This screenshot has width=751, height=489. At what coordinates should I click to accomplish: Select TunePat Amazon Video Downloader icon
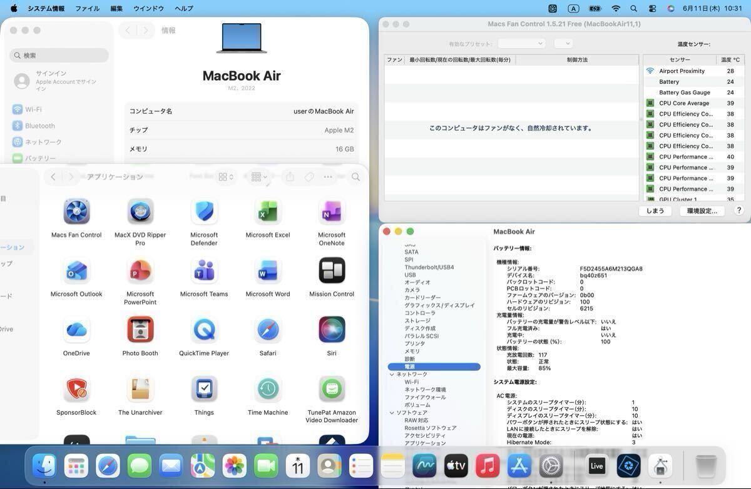[x=332, y=389]
